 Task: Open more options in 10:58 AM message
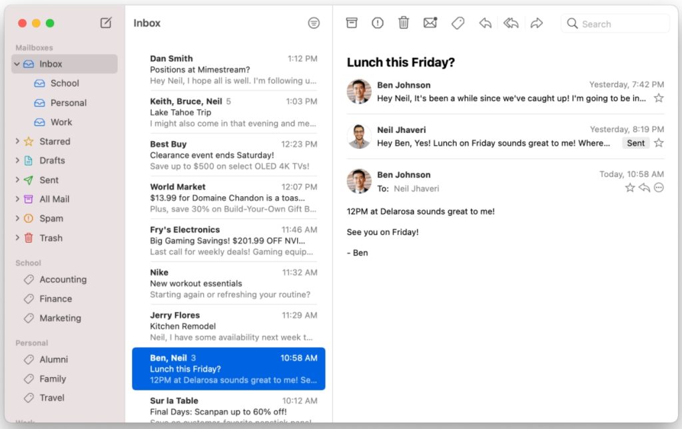pyautogui.click(x=659, y=188)
